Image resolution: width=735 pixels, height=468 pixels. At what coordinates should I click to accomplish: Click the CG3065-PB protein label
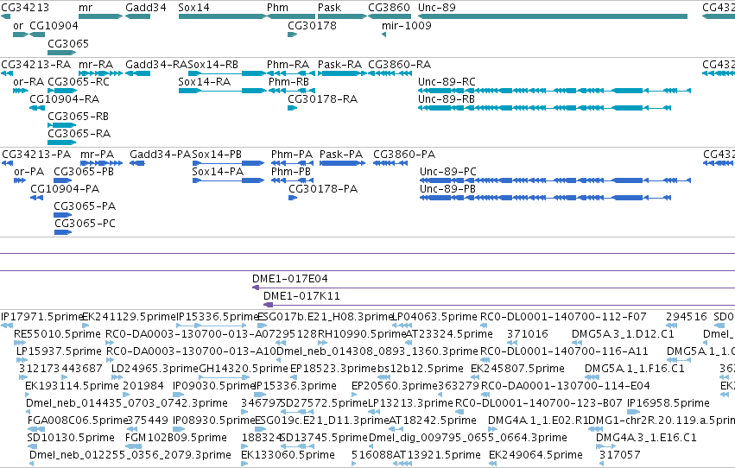84,172
